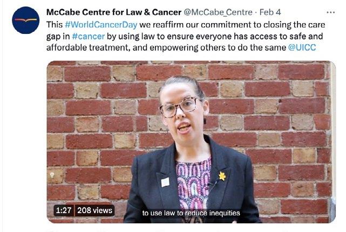Play the video of the speaker
The height and width of the screenshot is (232, 346).
pos(191,142)
